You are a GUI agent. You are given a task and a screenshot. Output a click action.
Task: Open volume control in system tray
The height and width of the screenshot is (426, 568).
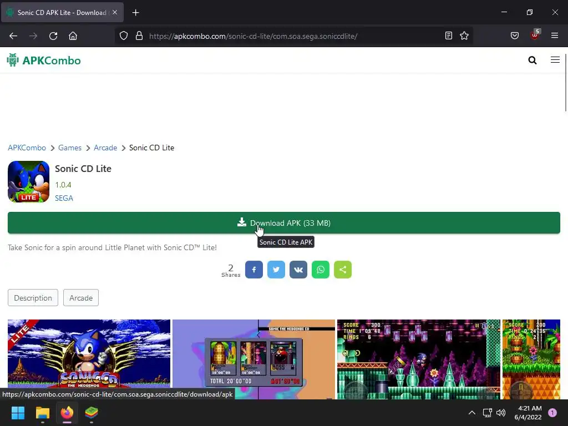pos(501,413)
